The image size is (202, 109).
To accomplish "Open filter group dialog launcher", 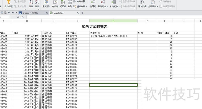I will click(25, 9).
